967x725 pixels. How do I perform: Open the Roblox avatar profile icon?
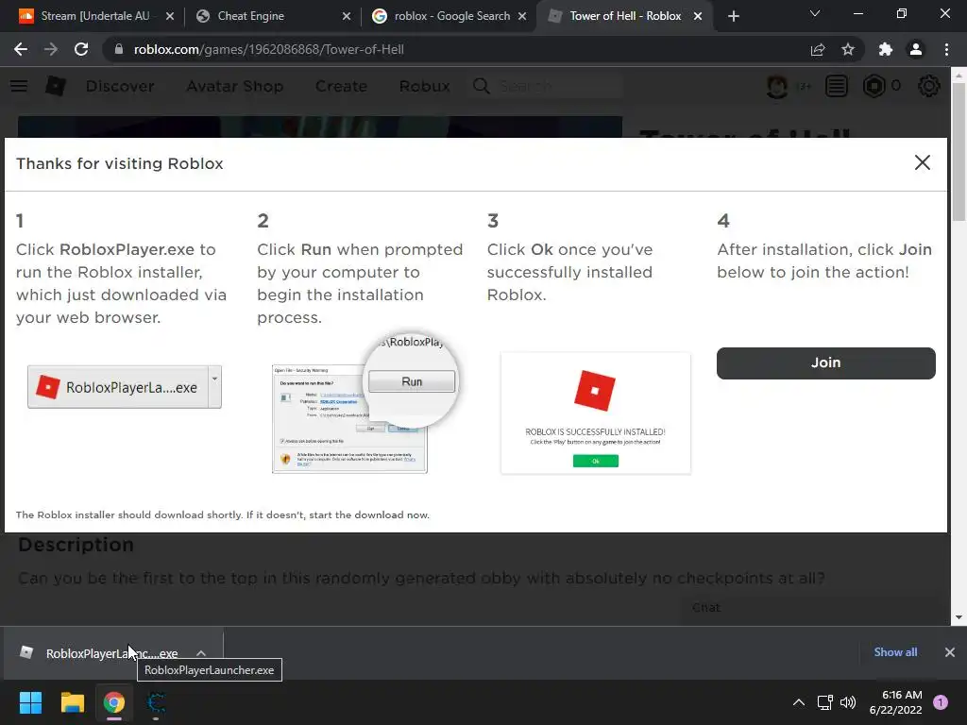pyautogui.click(x=777, y=86)
